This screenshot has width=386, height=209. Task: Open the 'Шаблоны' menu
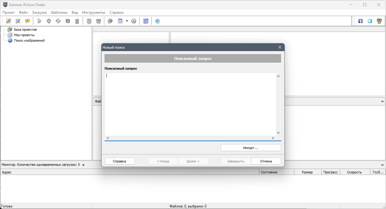pyautogui.click(x=59, y=12)
